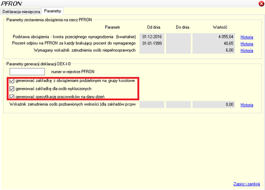Click the Parametr column header
Screen dimensions: 265x190
[x=112, y=27]
